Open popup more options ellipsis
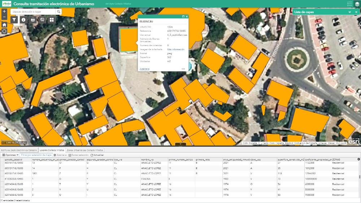The width and height of the screenshot is (361, 203). tap(183, 69)
